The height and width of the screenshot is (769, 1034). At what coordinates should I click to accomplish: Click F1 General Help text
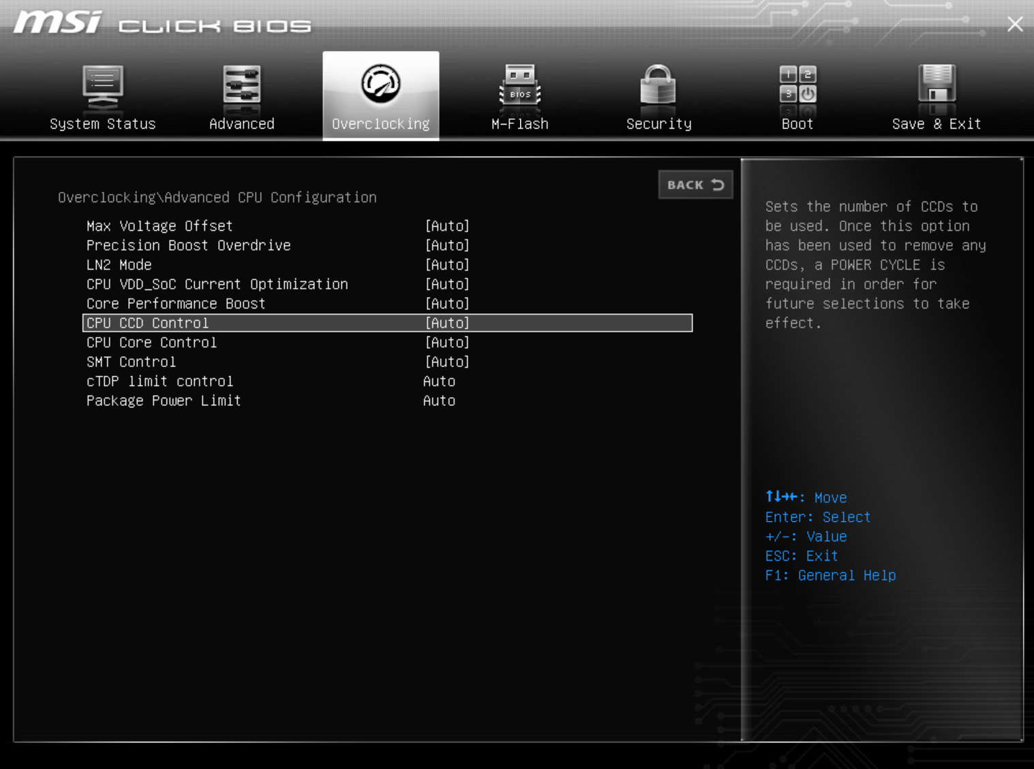pos(830,575)
